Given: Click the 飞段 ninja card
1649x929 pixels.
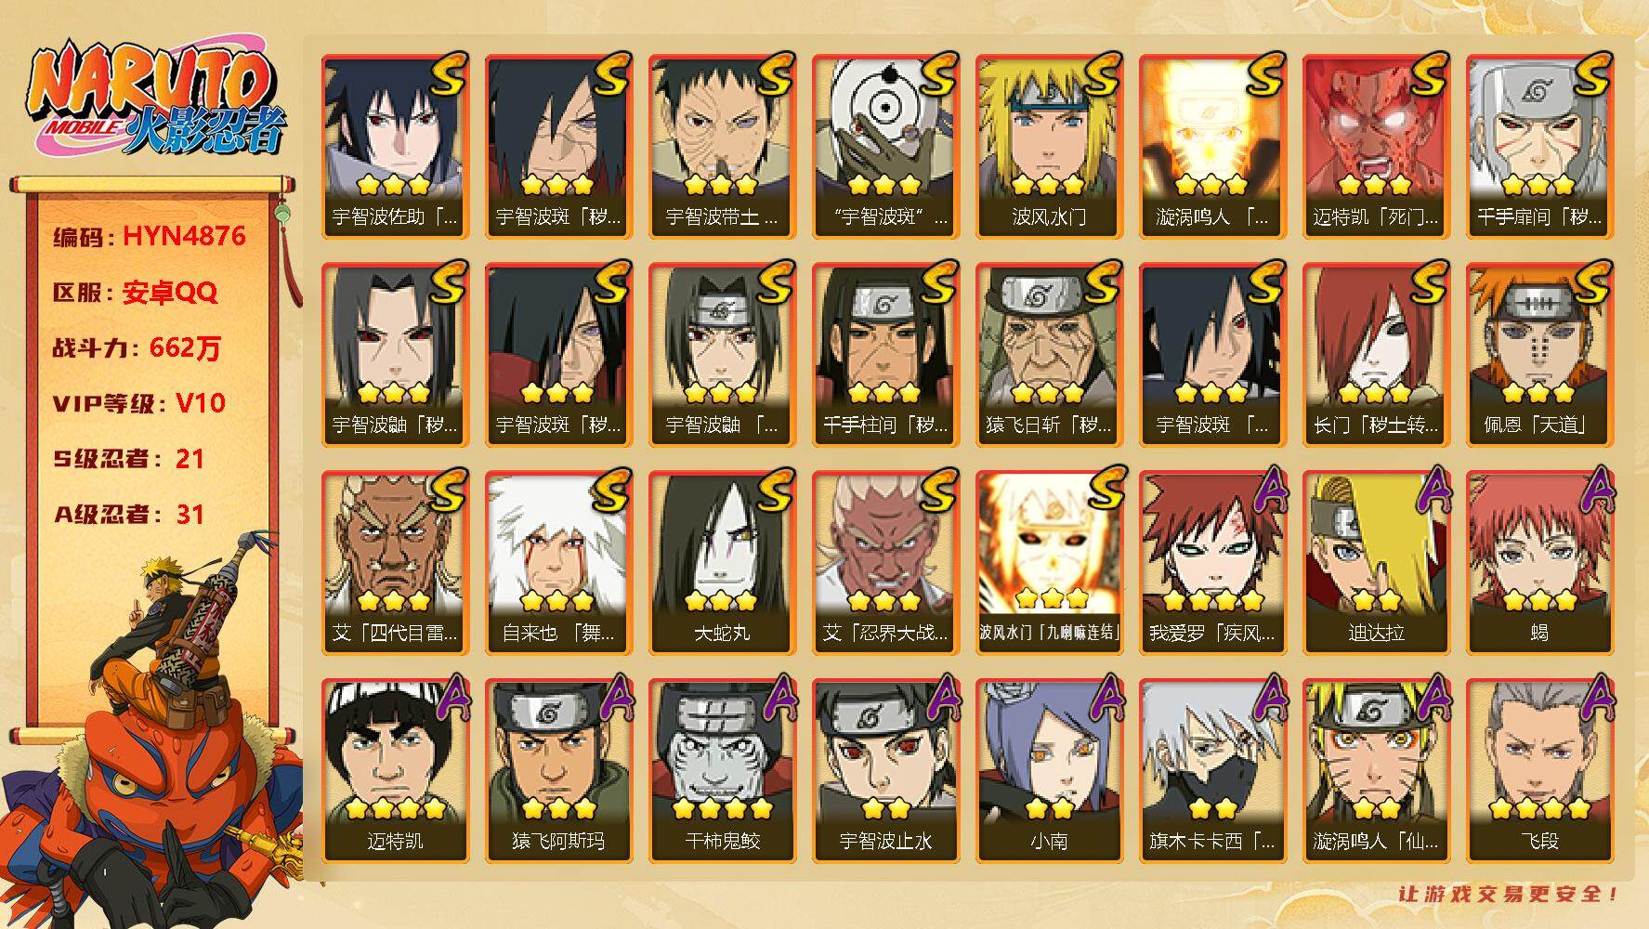Looking at the screenshot, I should 1539,771.
